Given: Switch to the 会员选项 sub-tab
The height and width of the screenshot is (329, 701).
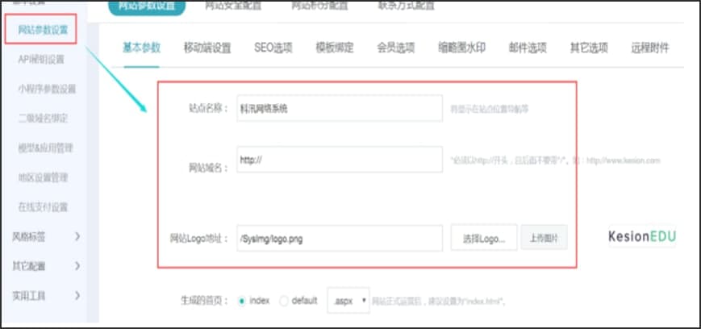Looking at the screenshot, I should point(396,48).
